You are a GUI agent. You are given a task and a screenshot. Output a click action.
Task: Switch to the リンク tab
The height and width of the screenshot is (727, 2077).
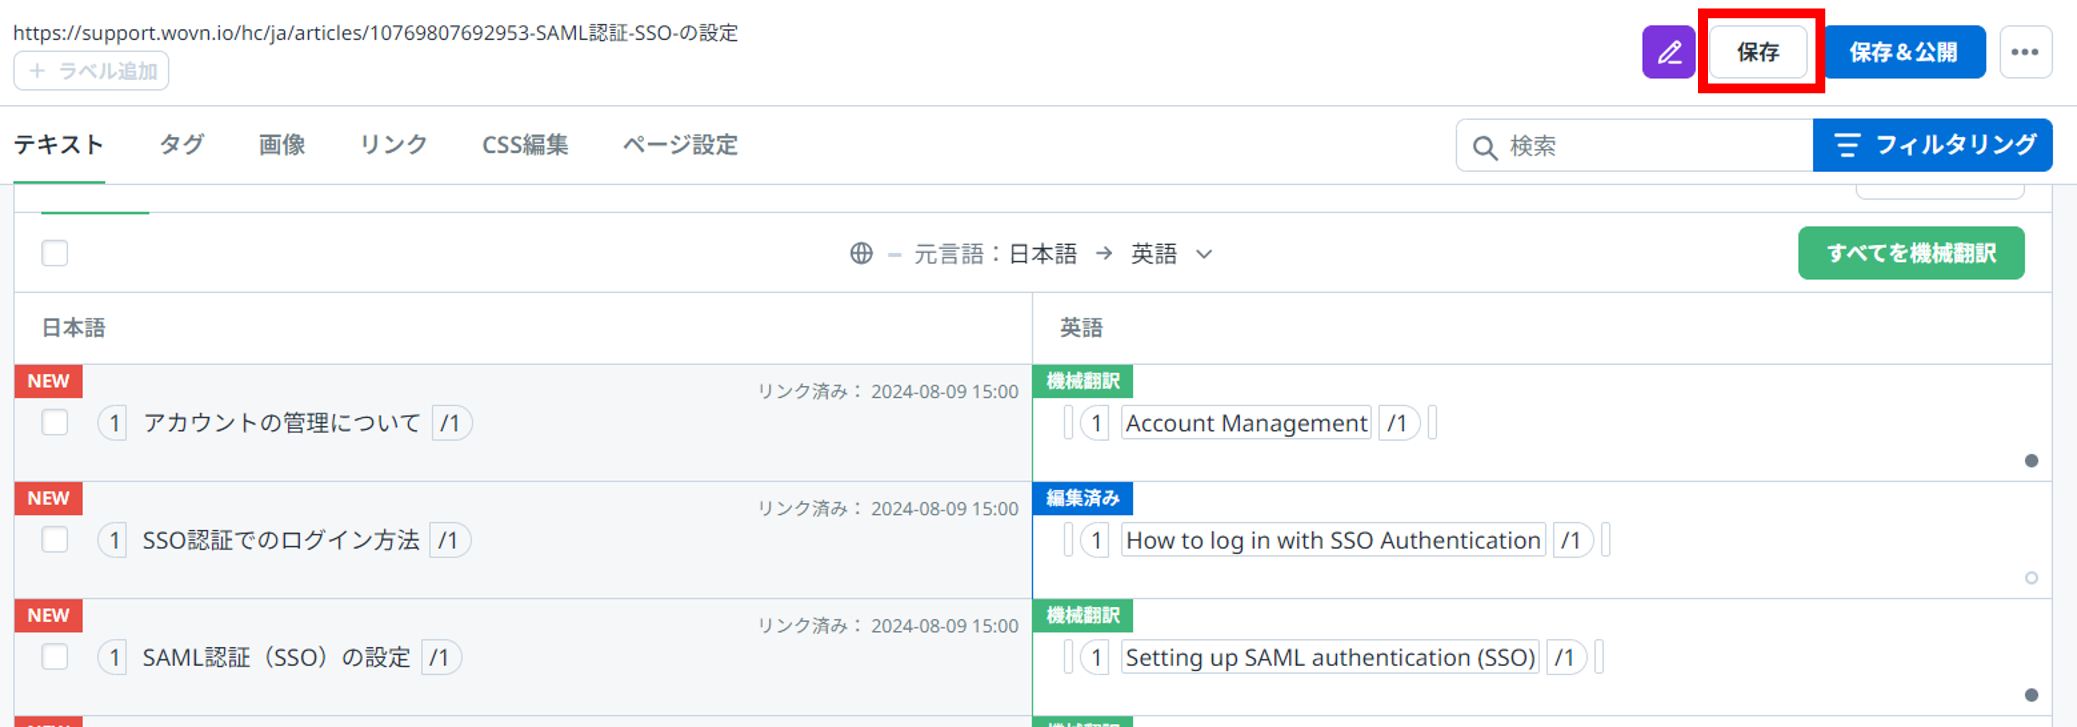tap(394, 145)
